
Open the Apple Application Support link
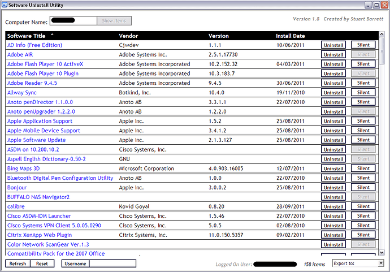coord(40,121)
